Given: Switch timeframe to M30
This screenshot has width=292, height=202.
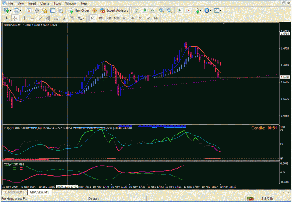Looking at the screenshot, I should coord(117,18).
